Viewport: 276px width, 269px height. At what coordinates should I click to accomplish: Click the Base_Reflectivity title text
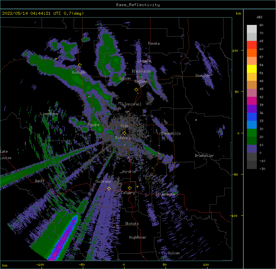(138, 5)
